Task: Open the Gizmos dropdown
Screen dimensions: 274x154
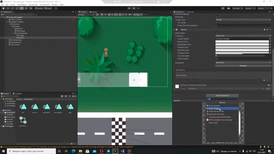Action: [x=138, y=15]
